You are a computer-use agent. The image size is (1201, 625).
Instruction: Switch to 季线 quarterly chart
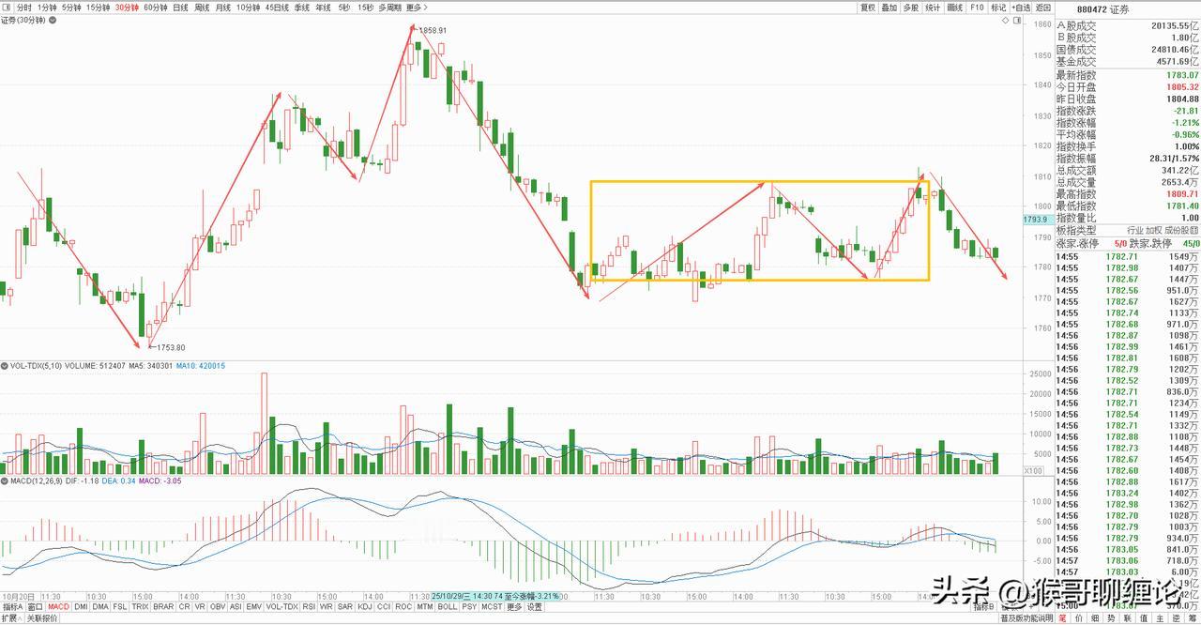pyautogui.click(x=302, y=7)
